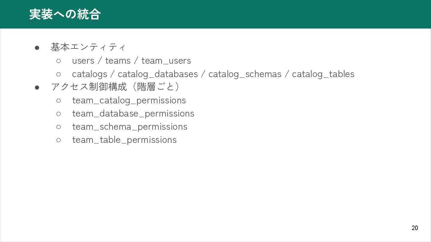Click the team_database_permissions item
Image resolution: width=431 pixels, height=242 pixels.
[x=133, y=114]
